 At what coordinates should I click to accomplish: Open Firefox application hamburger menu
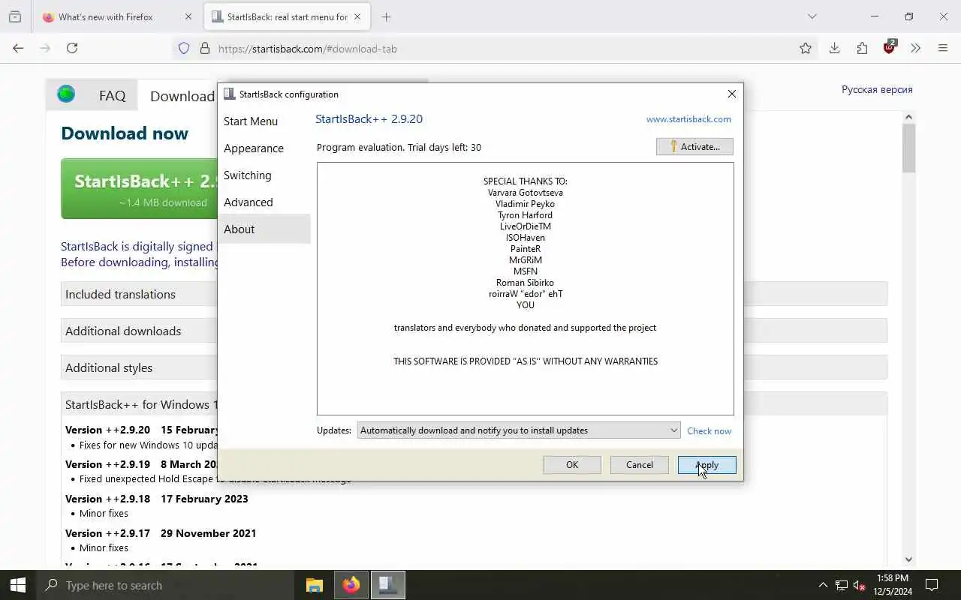(x=943, y=48)
